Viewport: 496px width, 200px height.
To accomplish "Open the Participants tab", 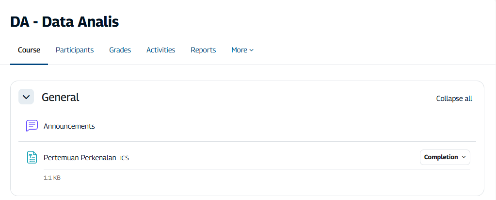I will [75, 50].
